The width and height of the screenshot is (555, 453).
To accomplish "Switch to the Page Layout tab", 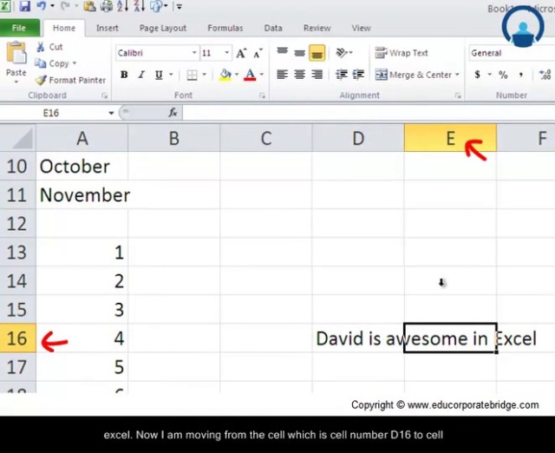I will click(x=163, y=28).
